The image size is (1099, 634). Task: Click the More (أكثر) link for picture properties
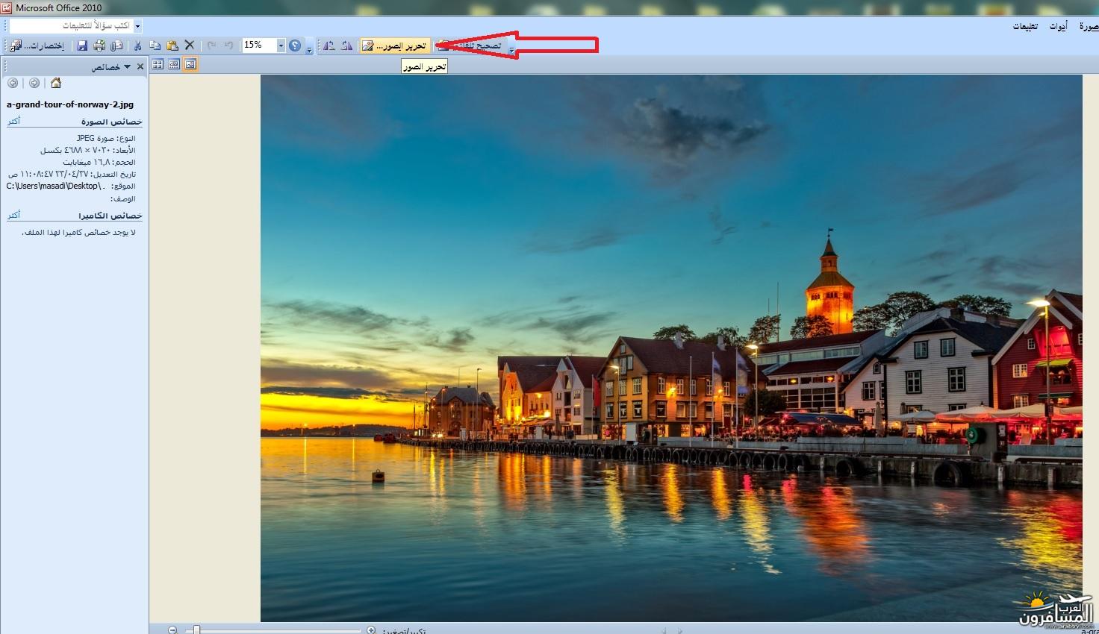point(13,121)
